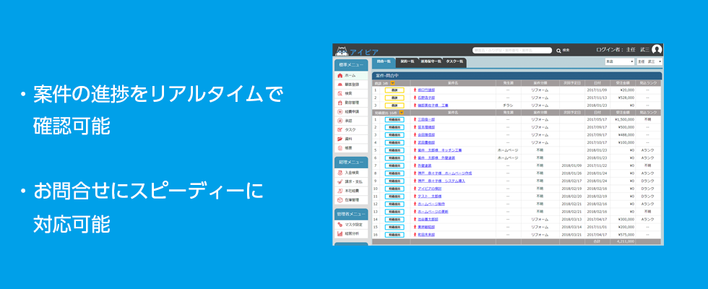This screenshot has width=708, height=289.
Task: Click the 検索 magnifier icon in sidebar
Action: [340, 93]
